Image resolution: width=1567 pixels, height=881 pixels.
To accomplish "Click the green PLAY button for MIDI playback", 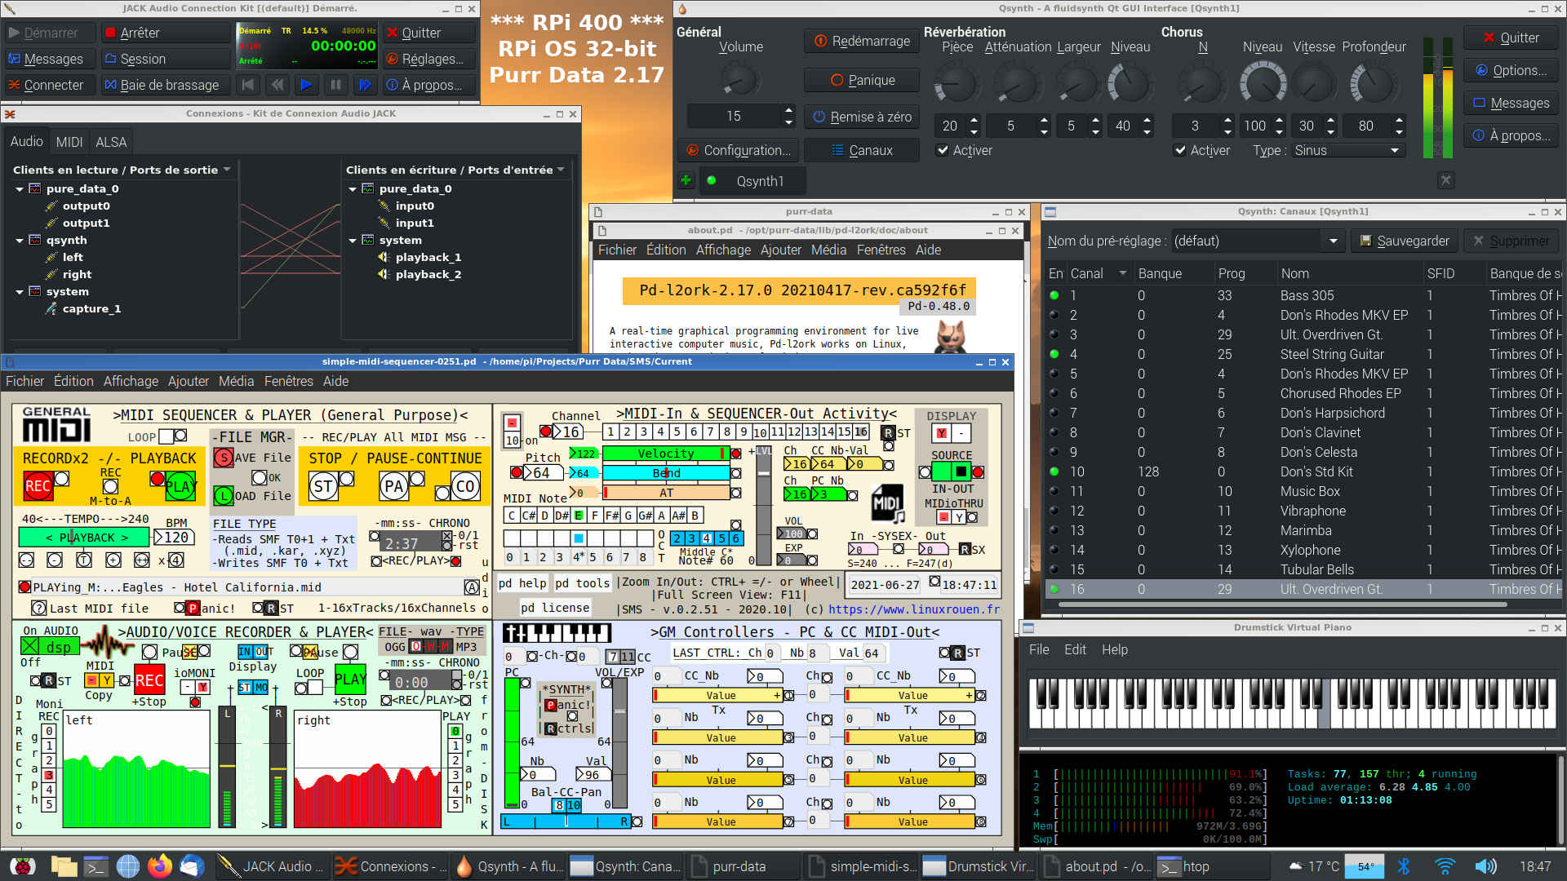I will point(180,487).
